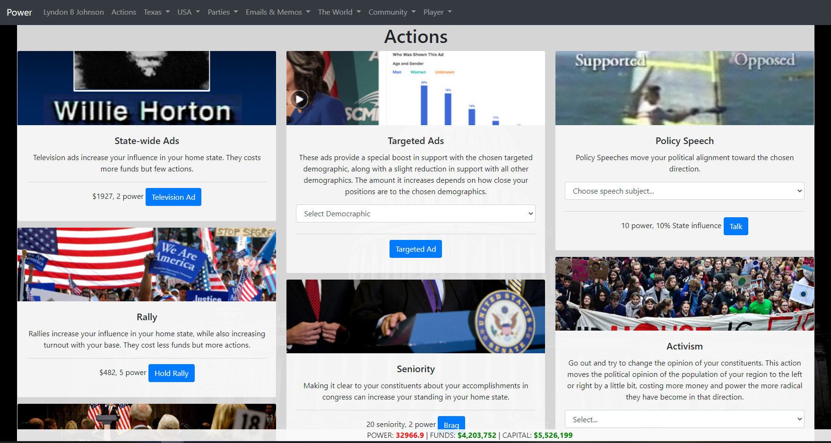831x443 pixels.
Task: Click the Targeted Ad button
Action: [x=415, y=249]
